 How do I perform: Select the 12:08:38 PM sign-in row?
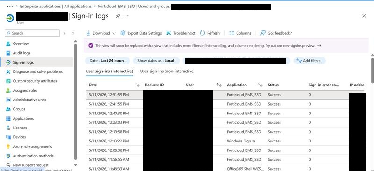point(225,150)
